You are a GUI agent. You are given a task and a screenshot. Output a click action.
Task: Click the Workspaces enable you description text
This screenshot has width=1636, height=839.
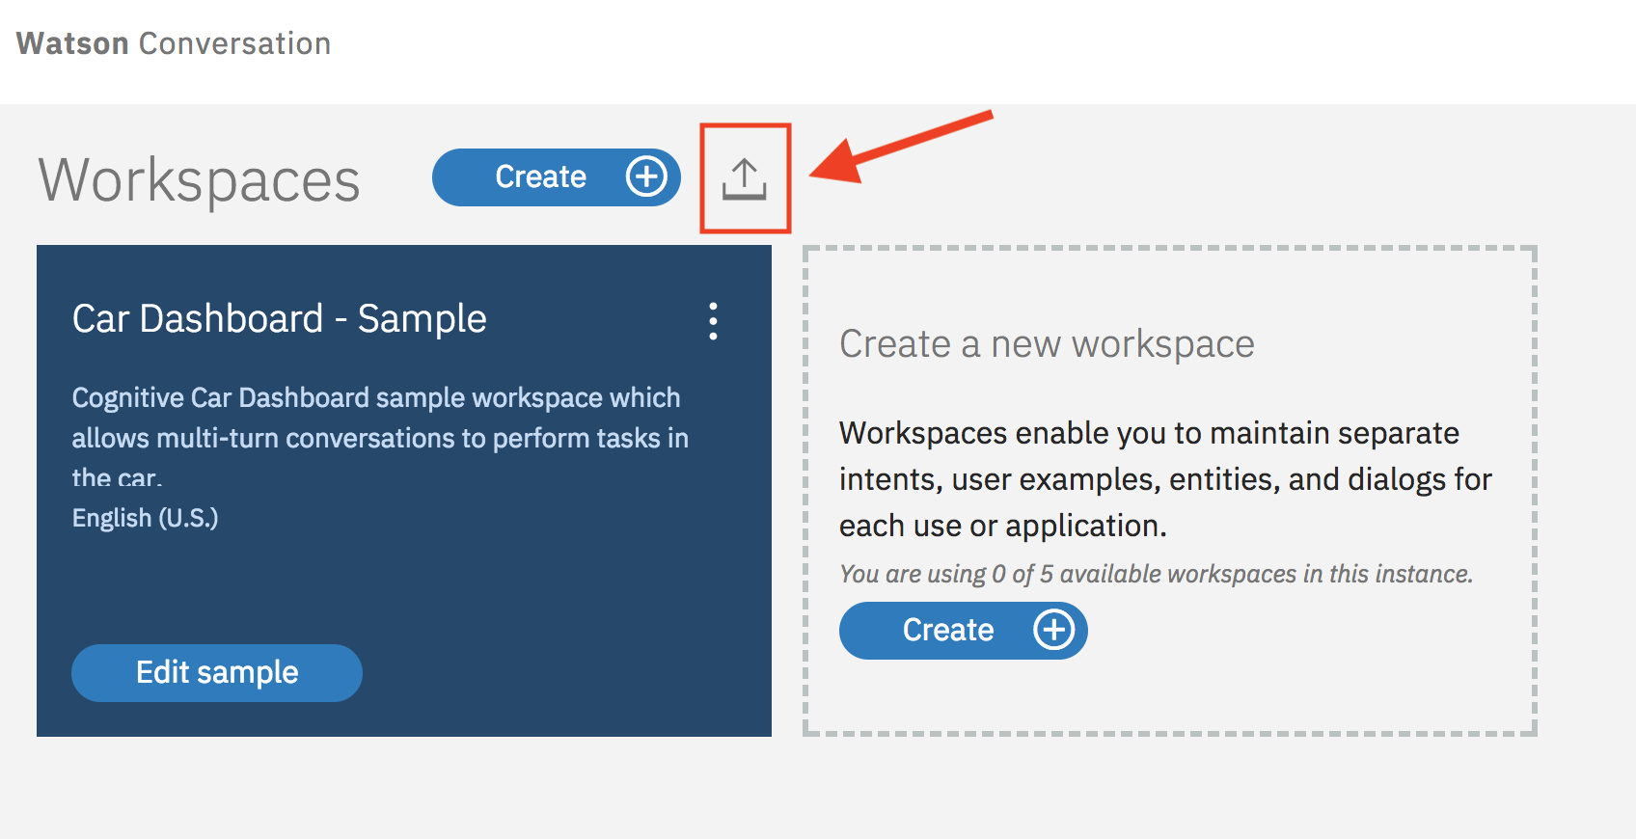tap(1165, 479)
